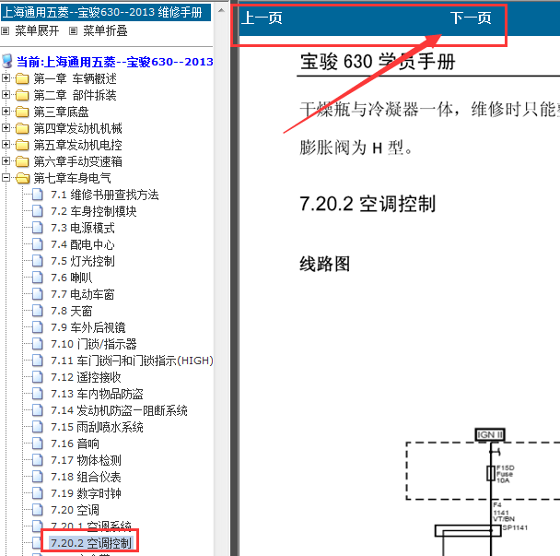Screen dimensions: 560x556
Task: Click page icon of 7.7 电动车窗
Action: pos(38,294)
